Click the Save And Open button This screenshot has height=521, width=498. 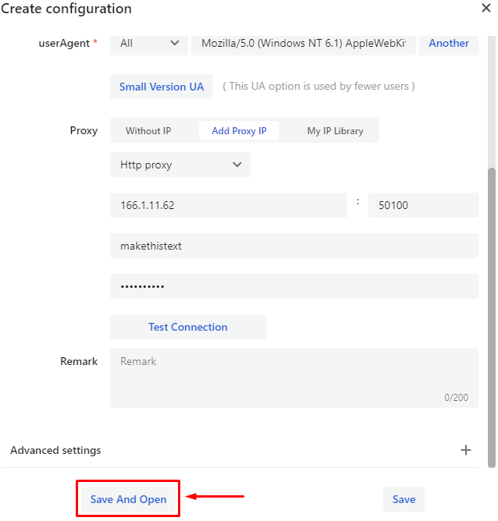click(128, 499)
